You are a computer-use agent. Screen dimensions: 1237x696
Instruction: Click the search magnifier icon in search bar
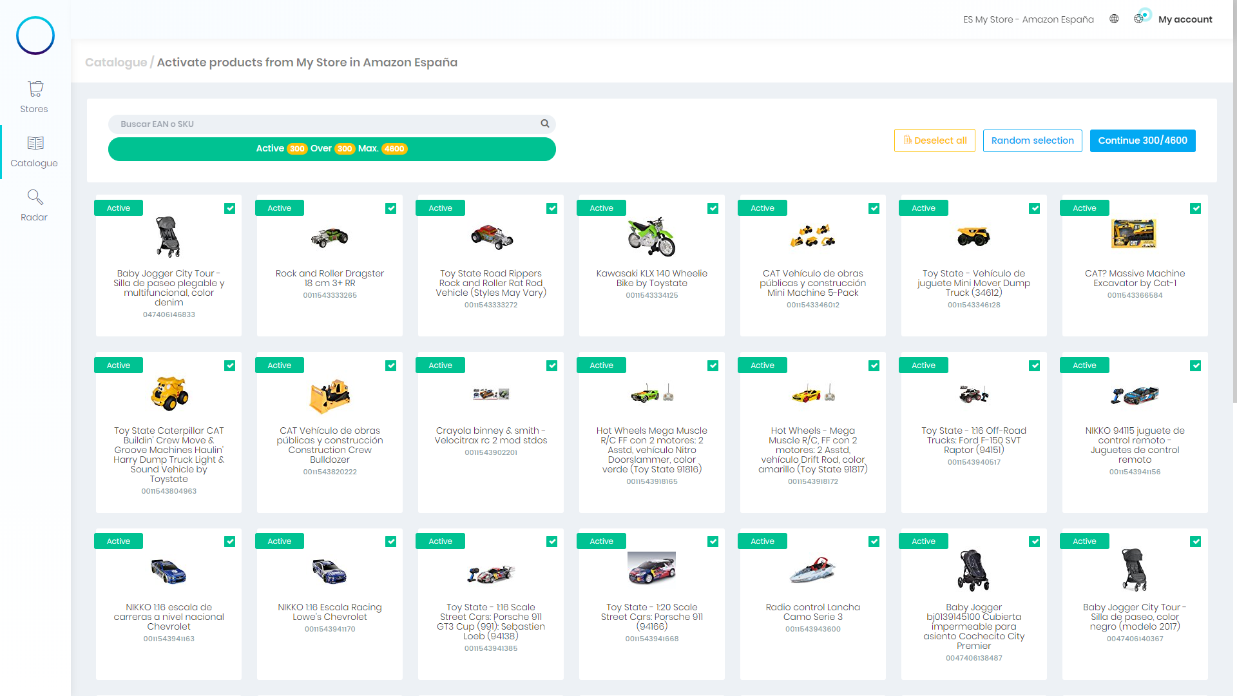point(546,123)
